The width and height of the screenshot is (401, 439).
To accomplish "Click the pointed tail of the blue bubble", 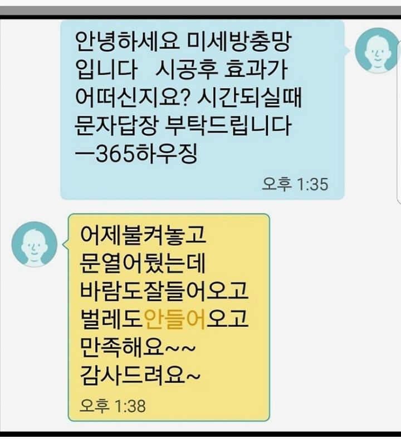I will pos(347,50).
